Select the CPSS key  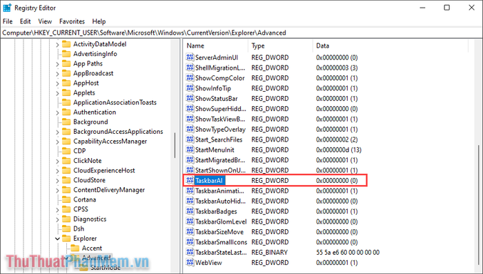tap(81, 209)
